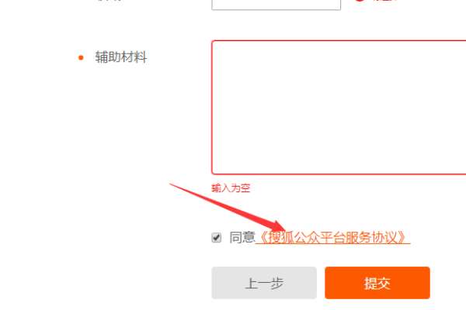Screen dimensions: 466x310
Task: Click the red error icon at top right
Action: point(360,1)
